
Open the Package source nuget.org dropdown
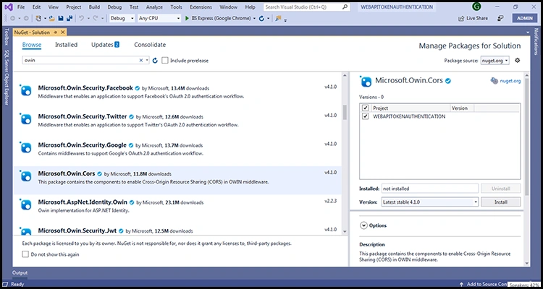coord(495,61)
